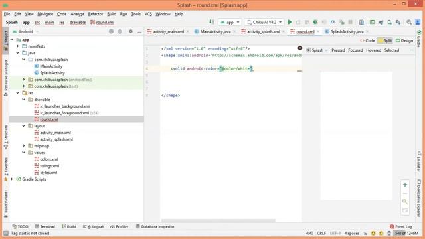Expand the manifests folder
425x239 pixels.
[18, 46]
